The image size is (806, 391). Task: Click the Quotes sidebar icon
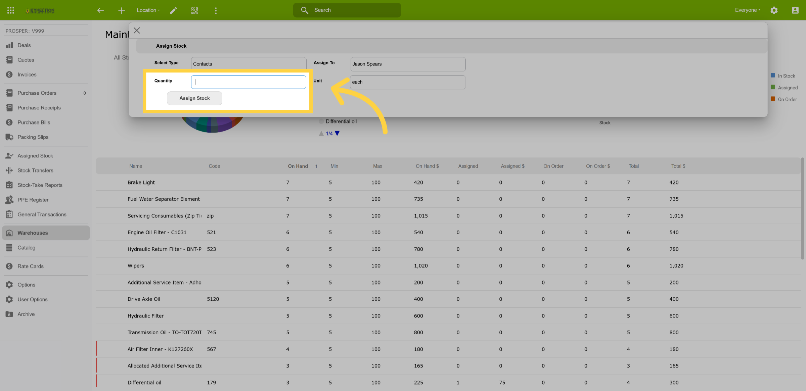(9, 60)
